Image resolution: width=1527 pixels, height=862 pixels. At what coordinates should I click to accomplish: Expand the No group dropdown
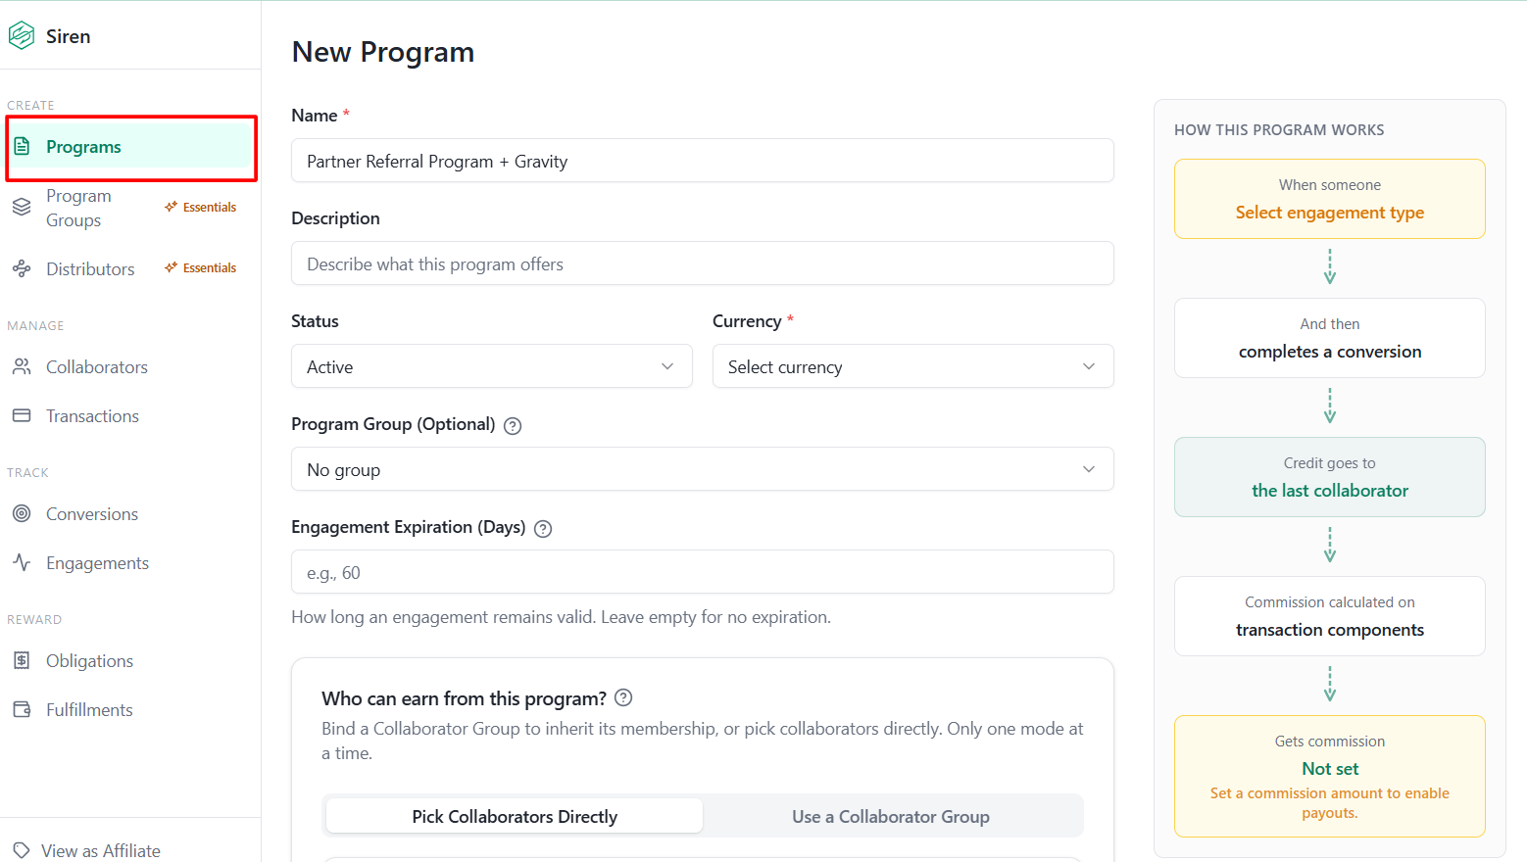[x=703, y=469]
